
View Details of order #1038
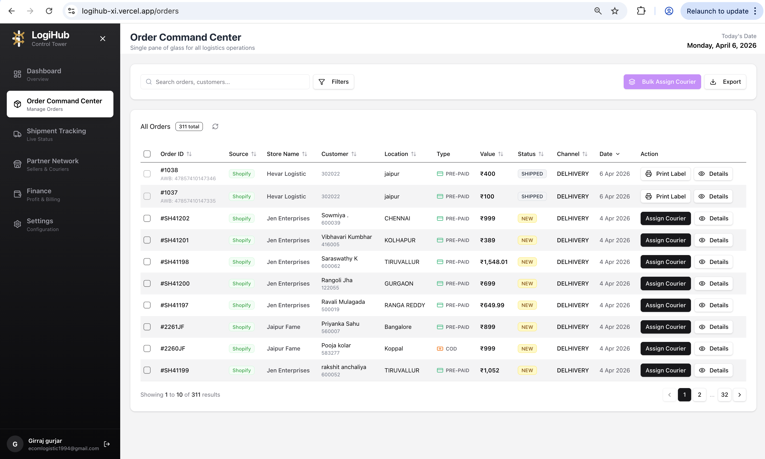(713, 174)
